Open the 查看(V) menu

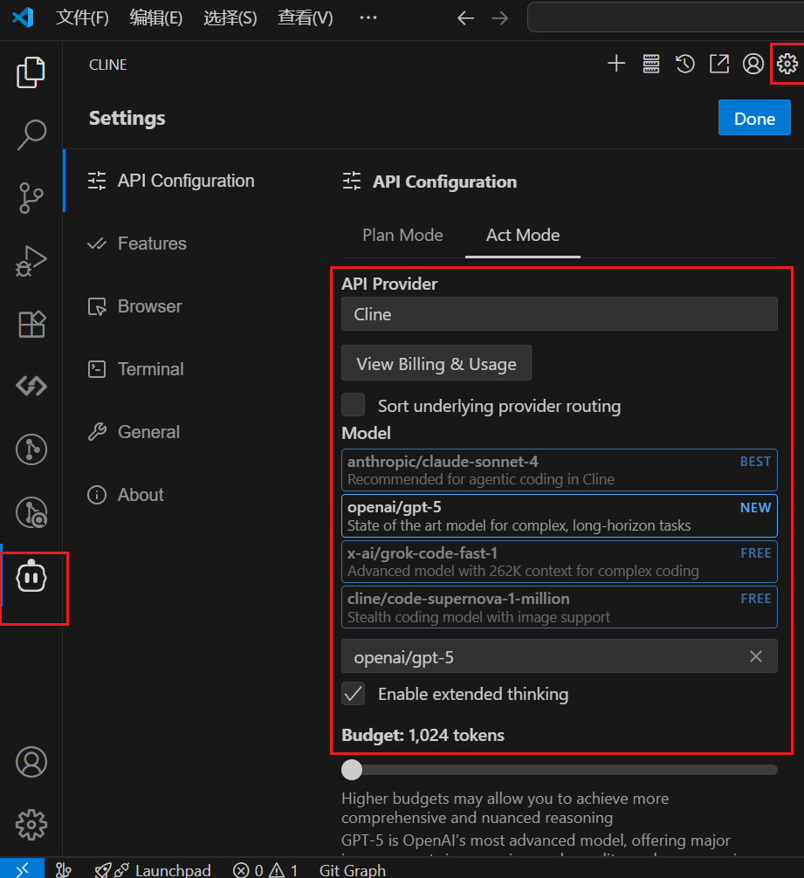click(306, 18)
